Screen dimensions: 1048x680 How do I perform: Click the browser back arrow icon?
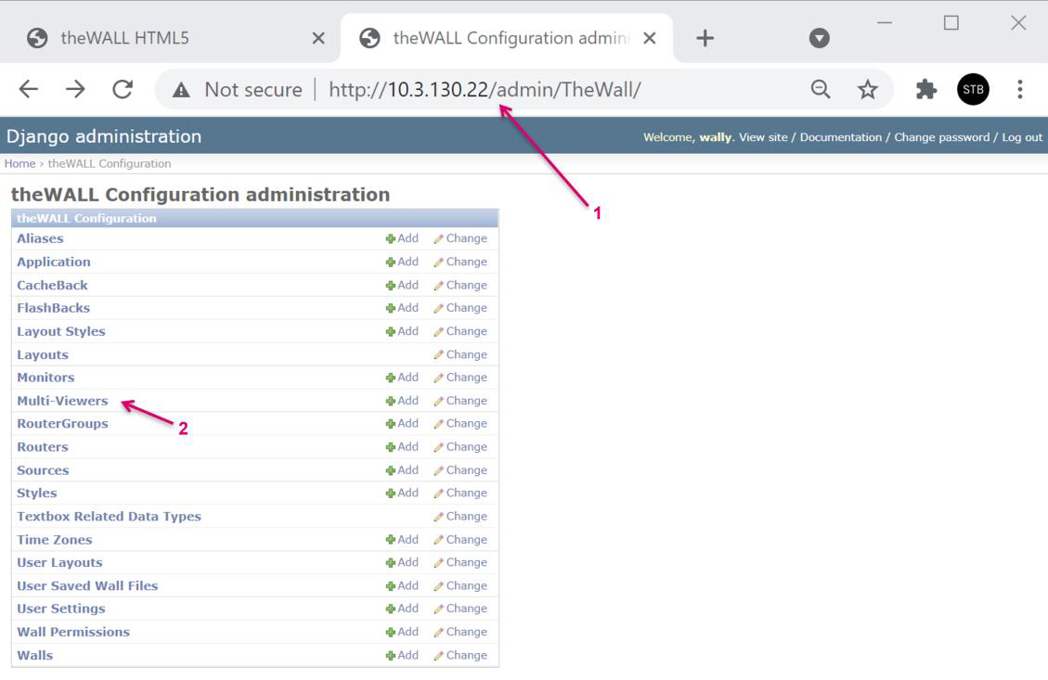pyautogui.click(x=29, y=89)
